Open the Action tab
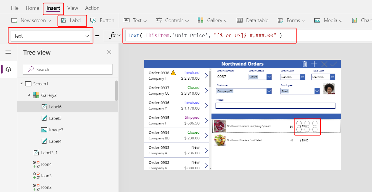 (x=92, y=8)
